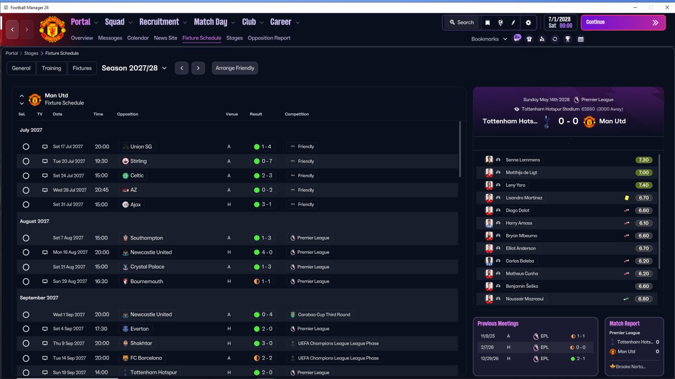Select the Ajax fixture radio button
Image resolution: width=675 pixels, height=379 pixels.
click(x=26, y=205)
